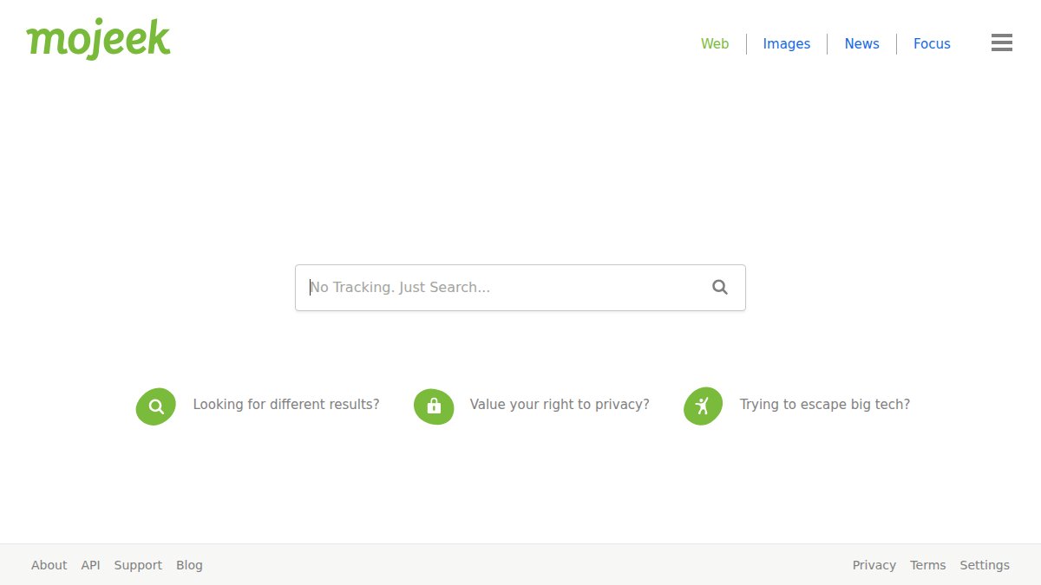Click the magnifier search submit icon

(x=720, y=287)
